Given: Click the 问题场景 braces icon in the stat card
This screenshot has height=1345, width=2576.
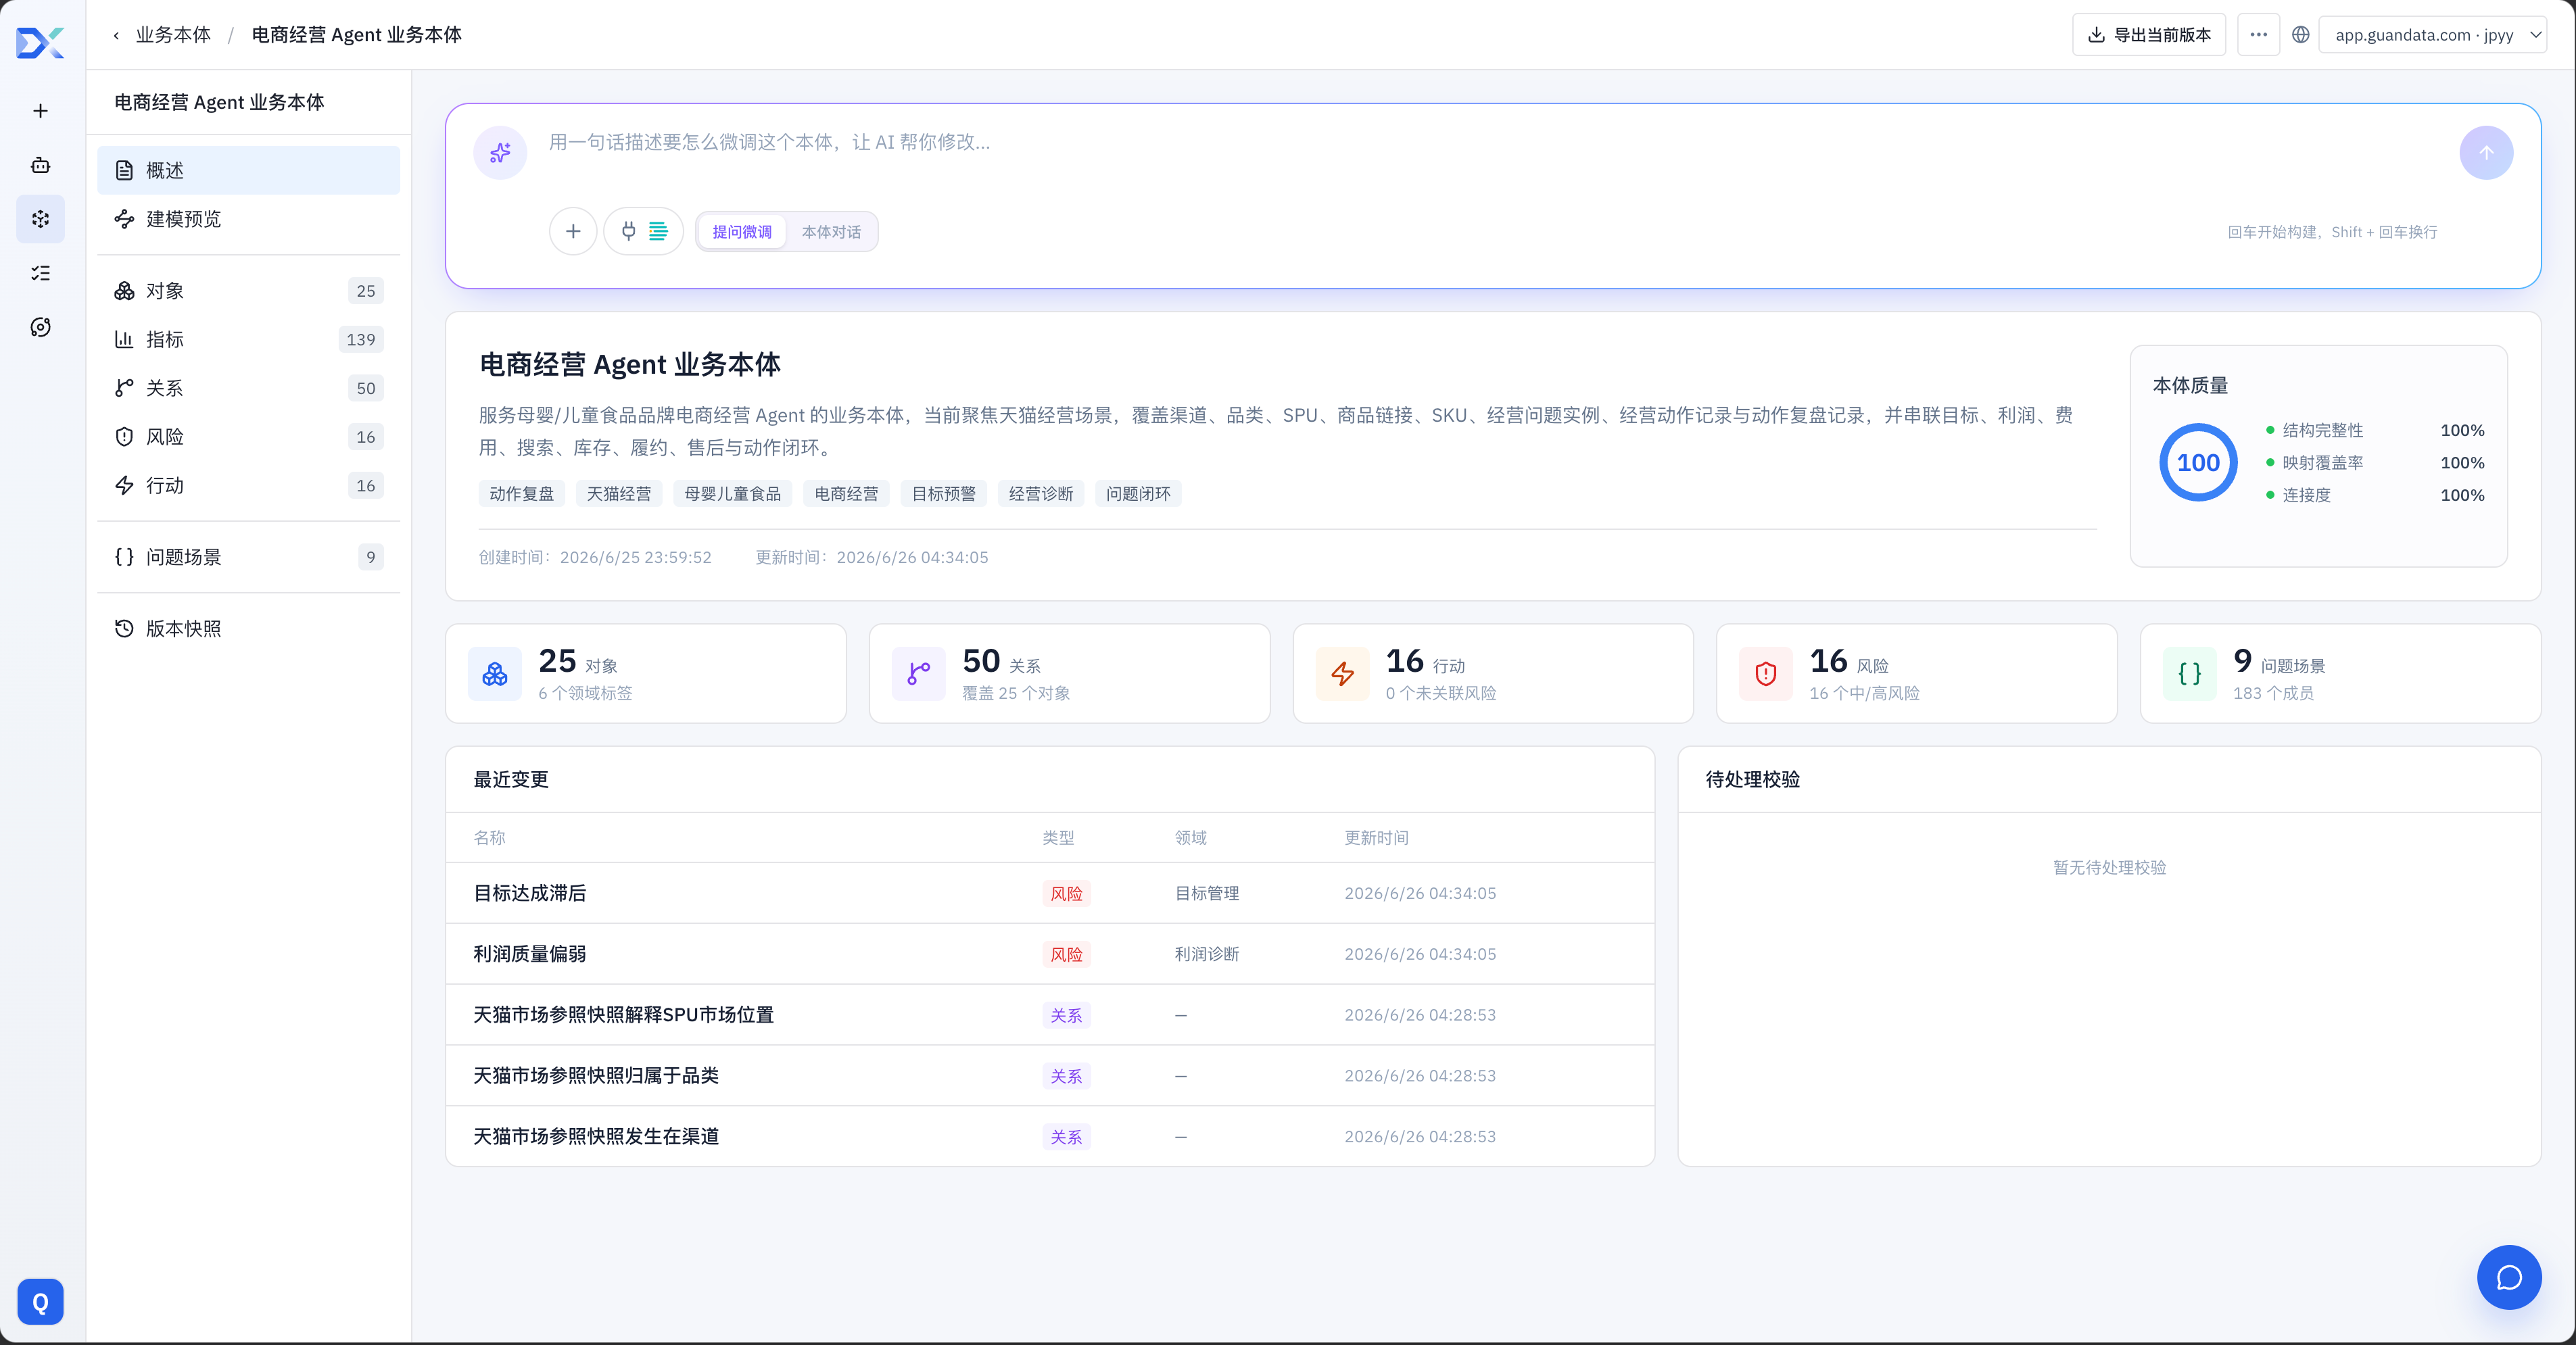Looking at the screenshot, I should click(x=2189, y=674).
